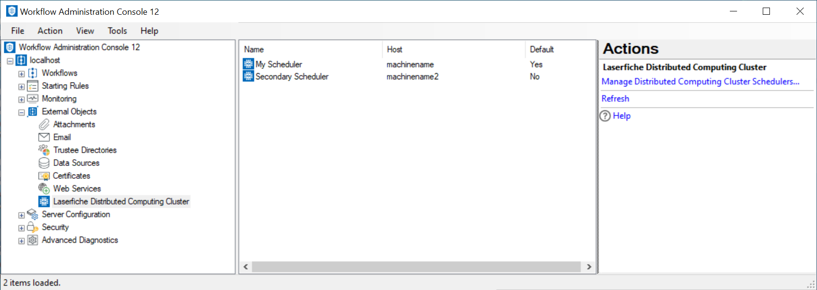The width and height of the screenshot is (817, 290).
Task: Click the Refresh action link
Action: click(x=615, y=99)
